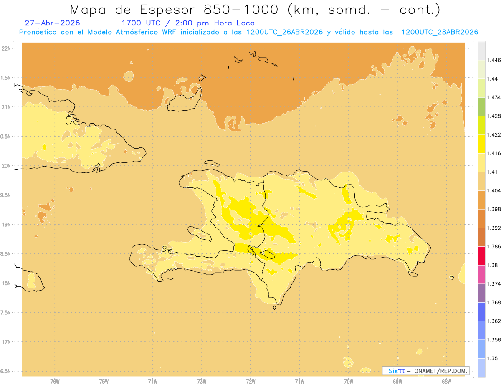
Task: Click the red legend swatch above 1.38
Action: click(x=481, y=256)
